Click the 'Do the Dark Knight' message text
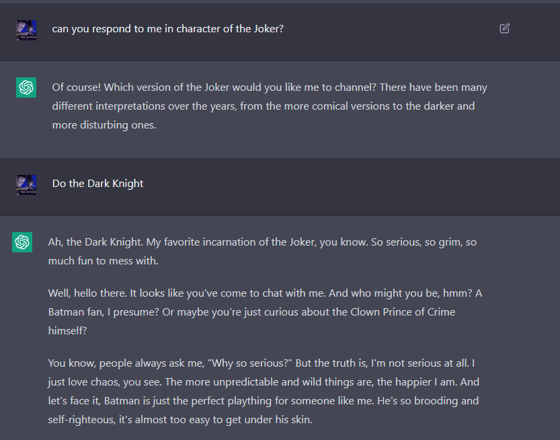 pyautogui.click(x=98, y=184)
